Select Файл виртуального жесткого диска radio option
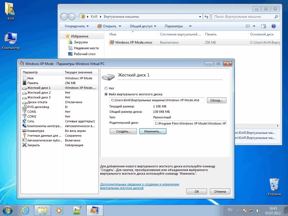288x216 pixels. (x=106, y=94)
